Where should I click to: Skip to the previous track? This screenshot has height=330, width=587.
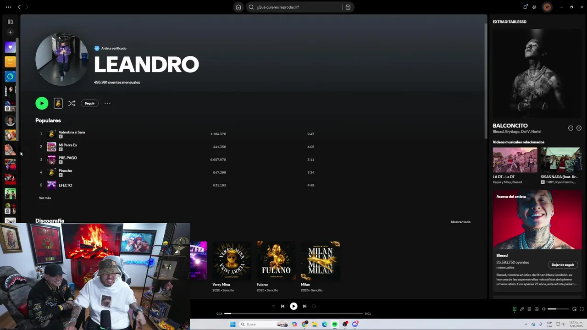point(282,306)
